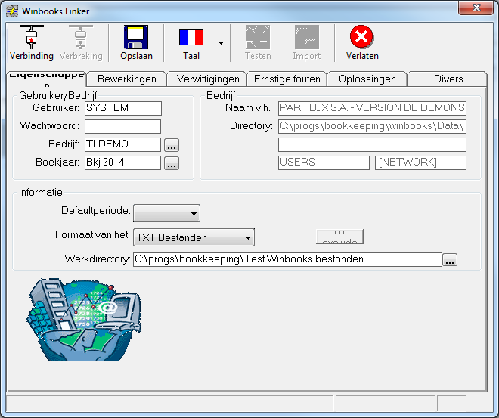Click the empty field below Directory
499x418 pixels.
point(372,144)
